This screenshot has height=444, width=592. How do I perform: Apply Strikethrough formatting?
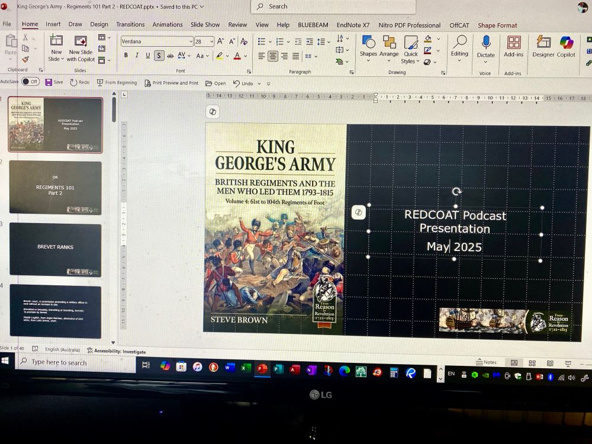(170, 56)
